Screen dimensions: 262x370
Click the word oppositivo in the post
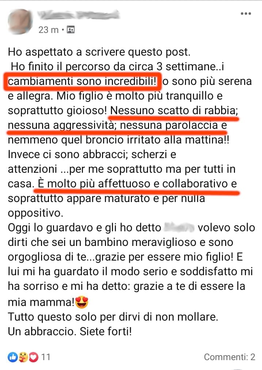[x=35, y=213]
